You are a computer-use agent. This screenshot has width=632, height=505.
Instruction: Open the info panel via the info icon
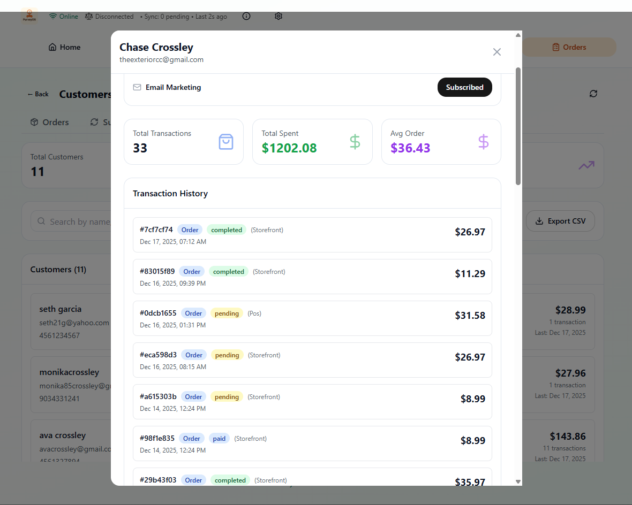point(246,16)
